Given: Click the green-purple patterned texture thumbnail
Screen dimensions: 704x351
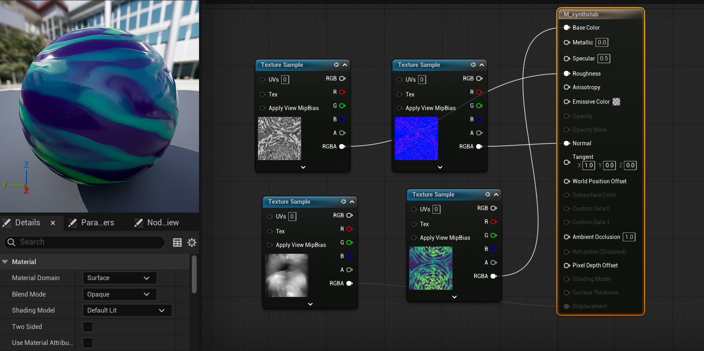Looking at the screenshot, I should [x=431, y=268].
